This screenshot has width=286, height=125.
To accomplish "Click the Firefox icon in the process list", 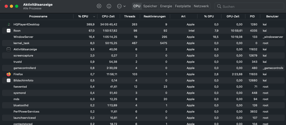I will pyautogui.click(x=9, y=74).
